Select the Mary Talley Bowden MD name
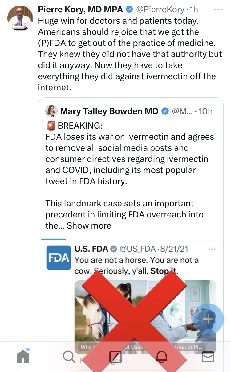Image resolution: width=231 pixels, height=372 pixels. coord(109,111)
